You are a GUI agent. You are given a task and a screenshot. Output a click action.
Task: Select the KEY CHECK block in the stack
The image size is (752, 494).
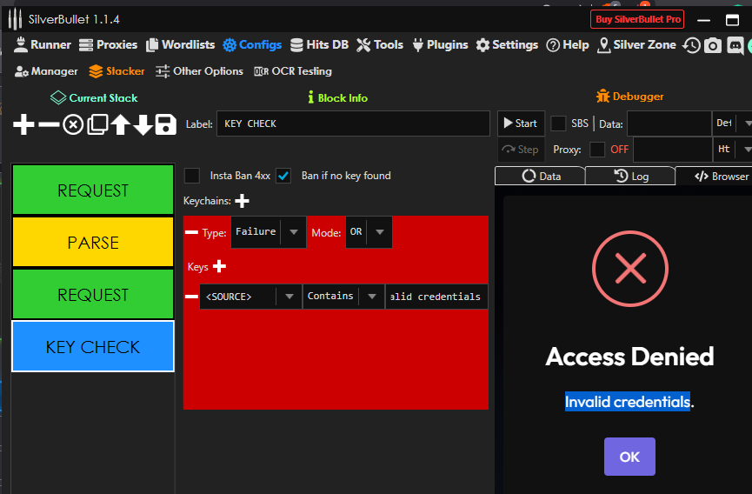[93, 346]
